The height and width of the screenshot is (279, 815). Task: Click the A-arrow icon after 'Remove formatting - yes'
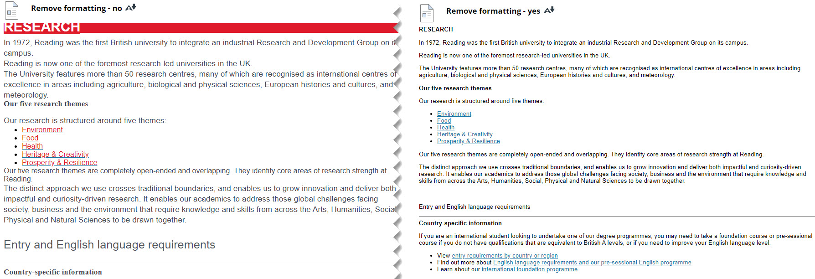pyautogui.click(x=549, y=10)
